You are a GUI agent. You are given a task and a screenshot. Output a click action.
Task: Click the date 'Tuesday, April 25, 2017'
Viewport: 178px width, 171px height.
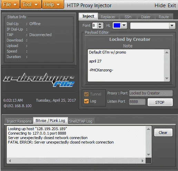tap(56, 100)
